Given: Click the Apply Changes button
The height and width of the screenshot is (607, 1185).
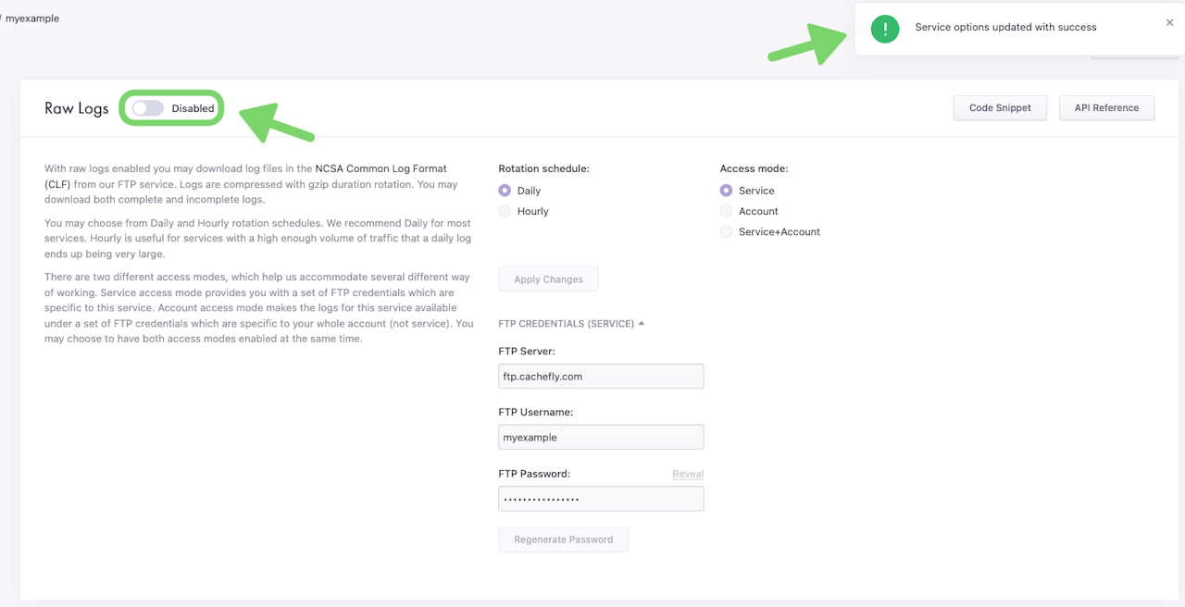Looking at the screenshot, I should tap(548, 279).
